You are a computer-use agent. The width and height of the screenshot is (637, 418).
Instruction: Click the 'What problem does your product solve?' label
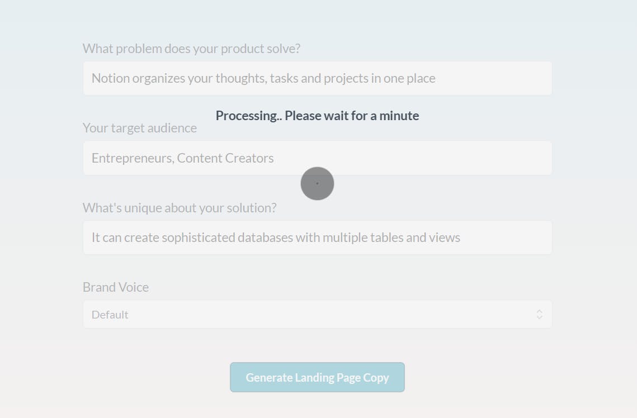tap(191, 49)
